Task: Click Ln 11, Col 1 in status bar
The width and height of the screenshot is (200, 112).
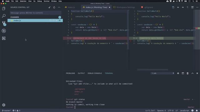Action: pos(150,110)
